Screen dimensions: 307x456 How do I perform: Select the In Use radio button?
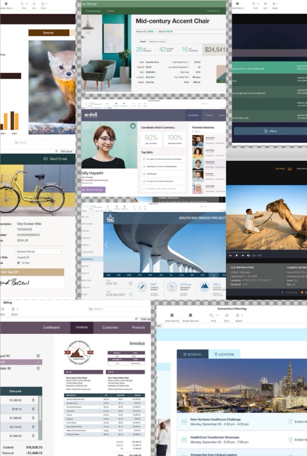coord(18,262)
